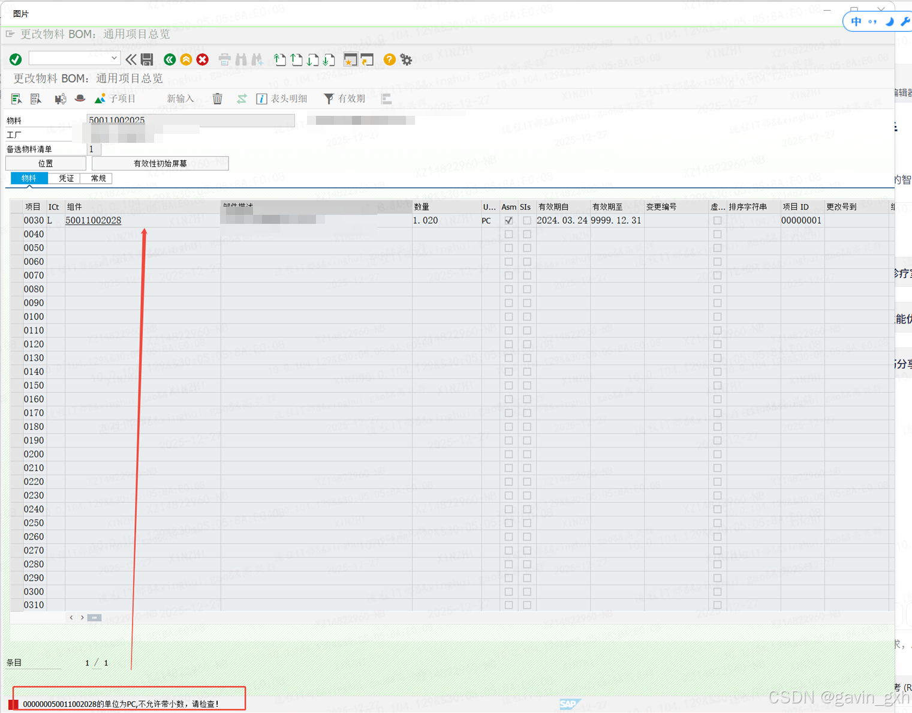912x713 pixels.
Task: Enable SIs checkbox for item 0030
Action: [x=526, y=220]
